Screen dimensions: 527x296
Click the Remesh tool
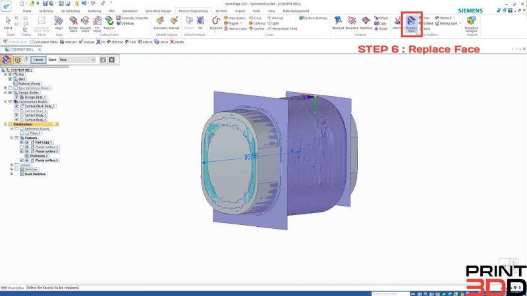click(109, 24)
